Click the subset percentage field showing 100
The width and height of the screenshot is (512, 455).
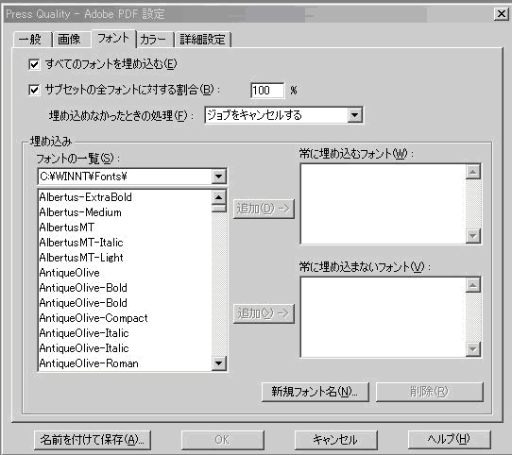tap(267, 90)
